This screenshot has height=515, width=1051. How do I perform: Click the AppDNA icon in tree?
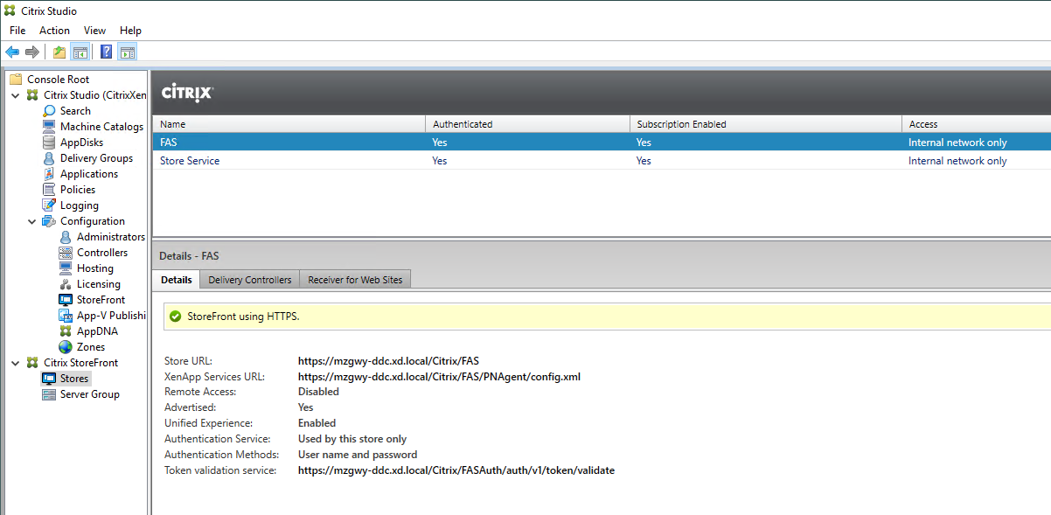tap(66, 331)
